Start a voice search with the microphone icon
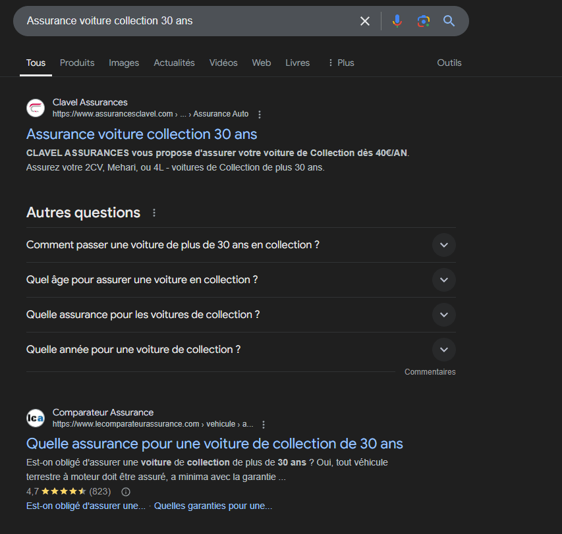562x534 pixels. 397,21
